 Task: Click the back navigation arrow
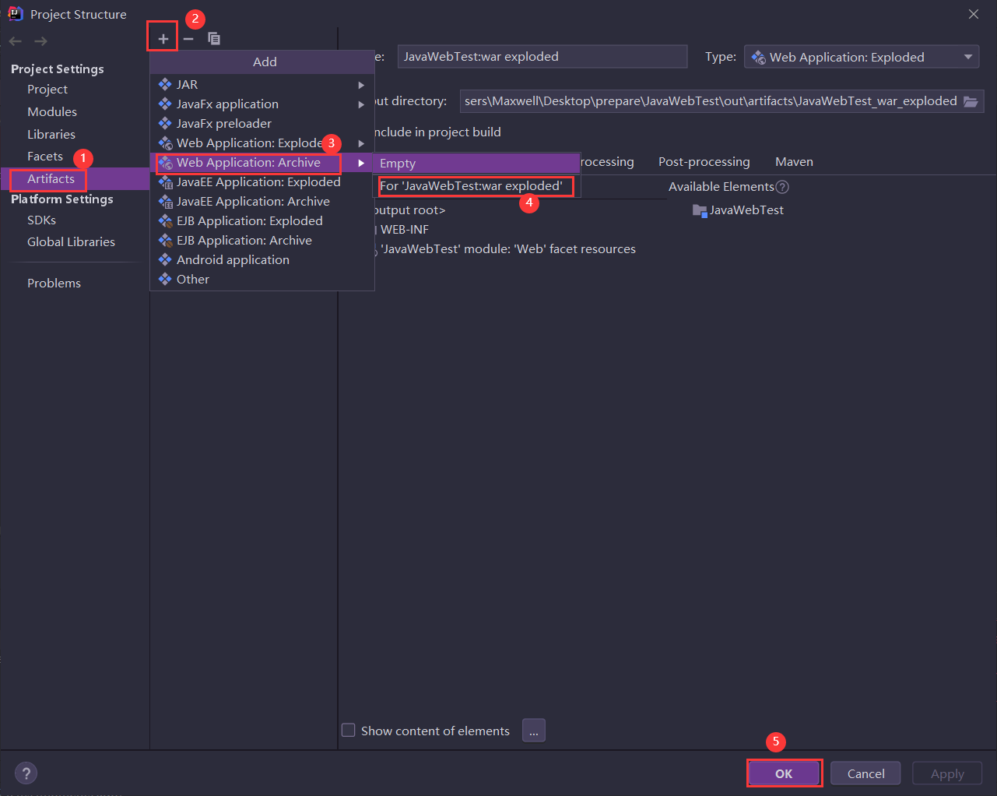pos(16,41)
